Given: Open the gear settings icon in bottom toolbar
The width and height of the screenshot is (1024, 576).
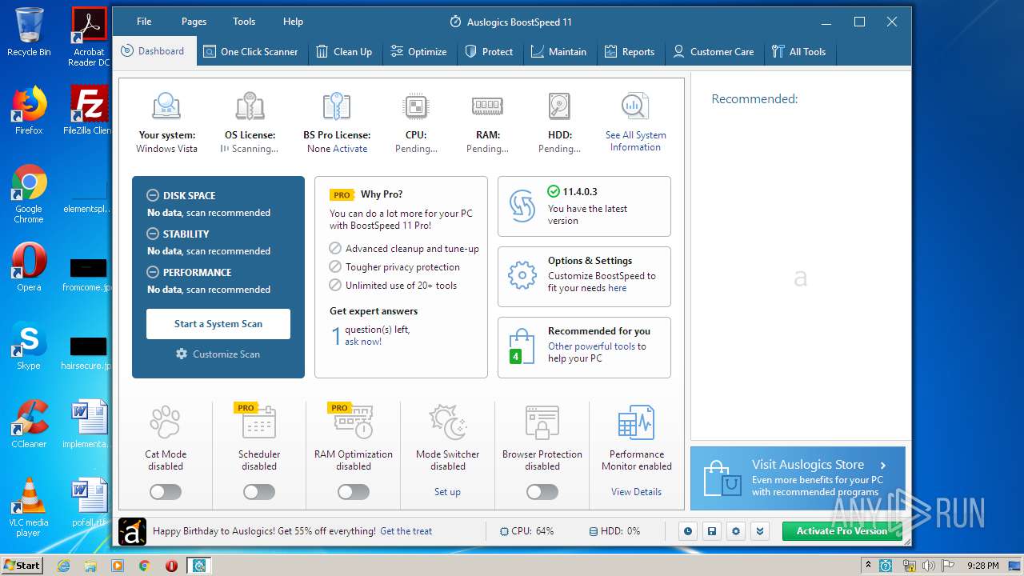Looking at the screenshot, I should [736, 531].
